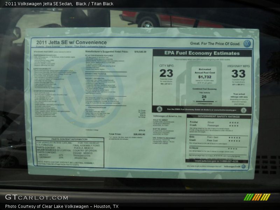The height and width of the screenshot is (210, 280).
Task: Click the 'Frontal Crash' label
Action: [194, 124]
